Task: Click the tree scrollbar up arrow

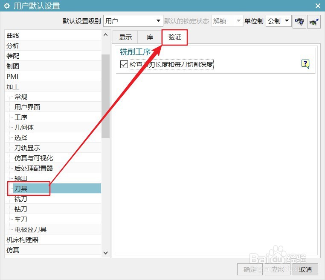Action: (x=105, y=35)
